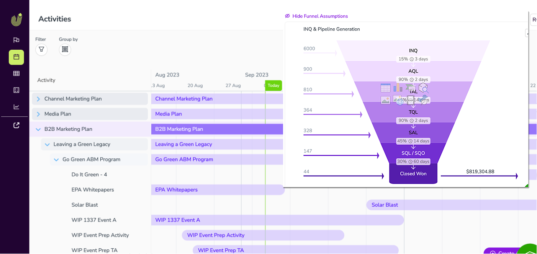The image size is (537, 254).
Task: Click the app logo at top left
Action: (16, 20)
